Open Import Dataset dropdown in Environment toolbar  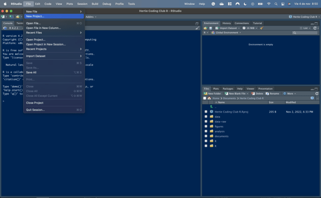(x=227, y=28)
